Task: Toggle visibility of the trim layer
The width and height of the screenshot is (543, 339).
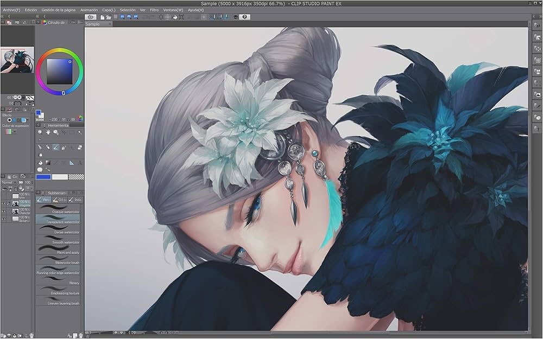Action: [3, 196]
